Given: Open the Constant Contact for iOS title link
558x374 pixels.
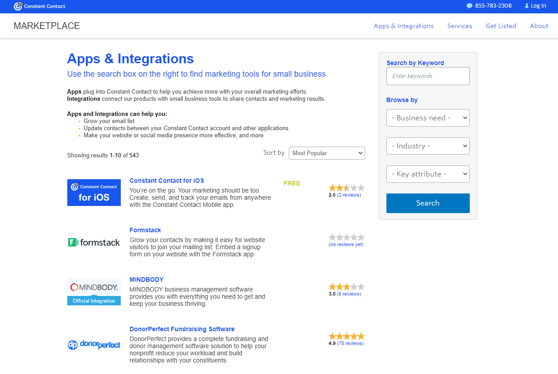Looking at the screenshot, I should [167, 181].
